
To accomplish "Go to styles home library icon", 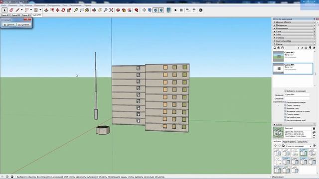I will tap(283, 146).
